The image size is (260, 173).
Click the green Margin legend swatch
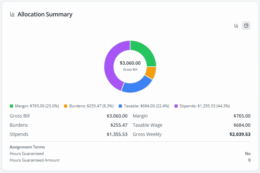point(11,106)
